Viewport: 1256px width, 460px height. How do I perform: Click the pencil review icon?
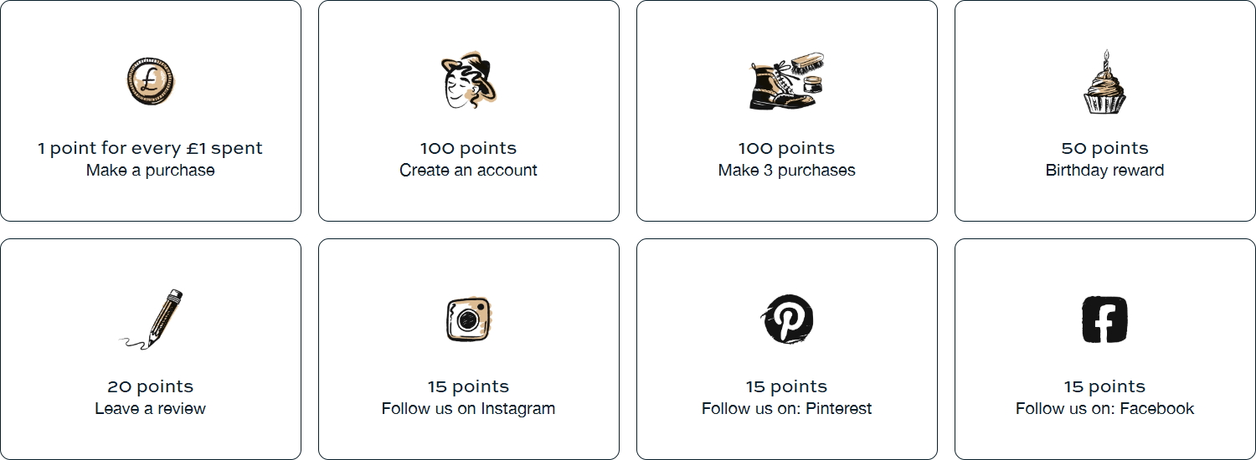tap(151, 319)
